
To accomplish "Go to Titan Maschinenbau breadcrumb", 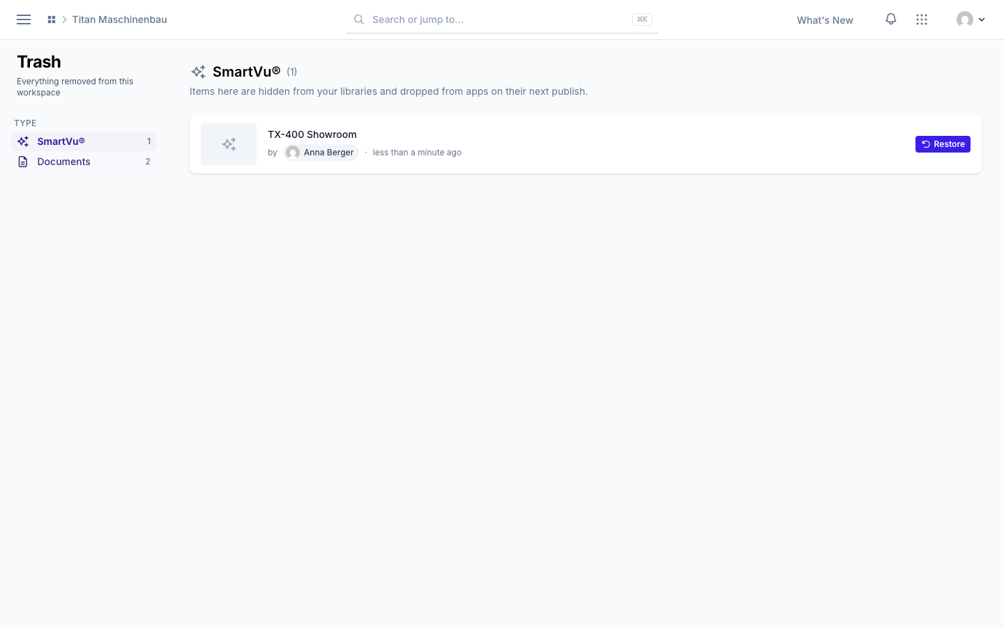I will pos(120,20).
